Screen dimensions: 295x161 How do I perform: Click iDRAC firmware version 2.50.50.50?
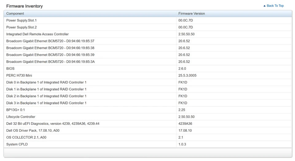click(x=187, y=34)
